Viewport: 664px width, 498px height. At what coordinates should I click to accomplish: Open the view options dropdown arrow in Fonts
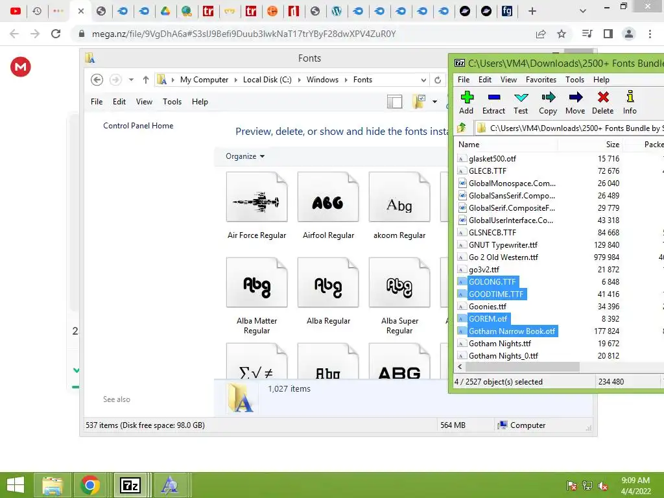pyautogui.click(x=434, y=102)
